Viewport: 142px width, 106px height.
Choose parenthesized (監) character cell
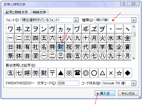(111, 47)
